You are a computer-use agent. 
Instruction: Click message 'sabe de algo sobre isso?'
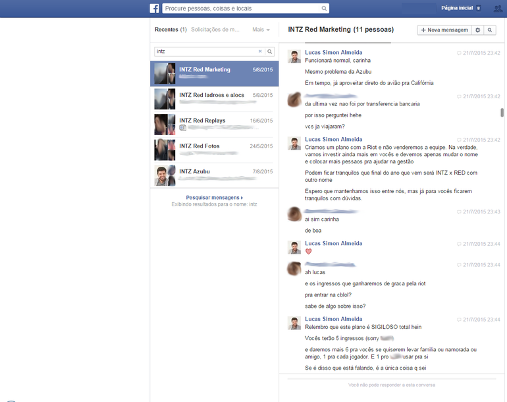[x=335, y=306]
